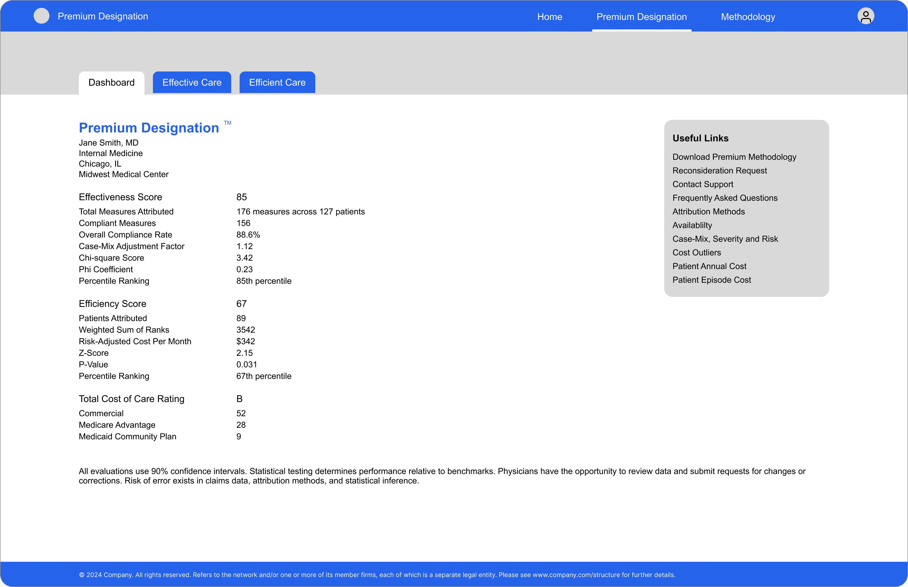Switch to the Efficient Care tab

point(277,82)
